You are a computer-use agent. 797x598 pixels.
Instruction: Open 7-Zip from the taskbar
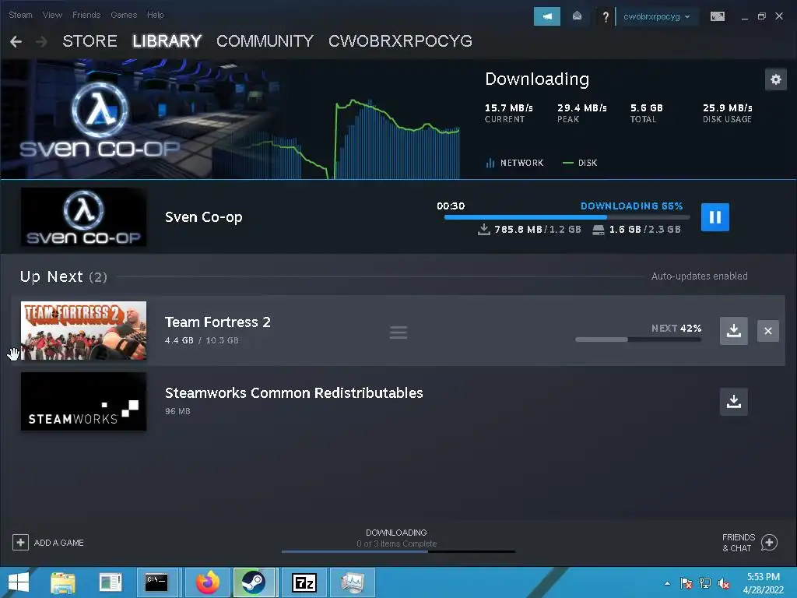click(304, 582)
